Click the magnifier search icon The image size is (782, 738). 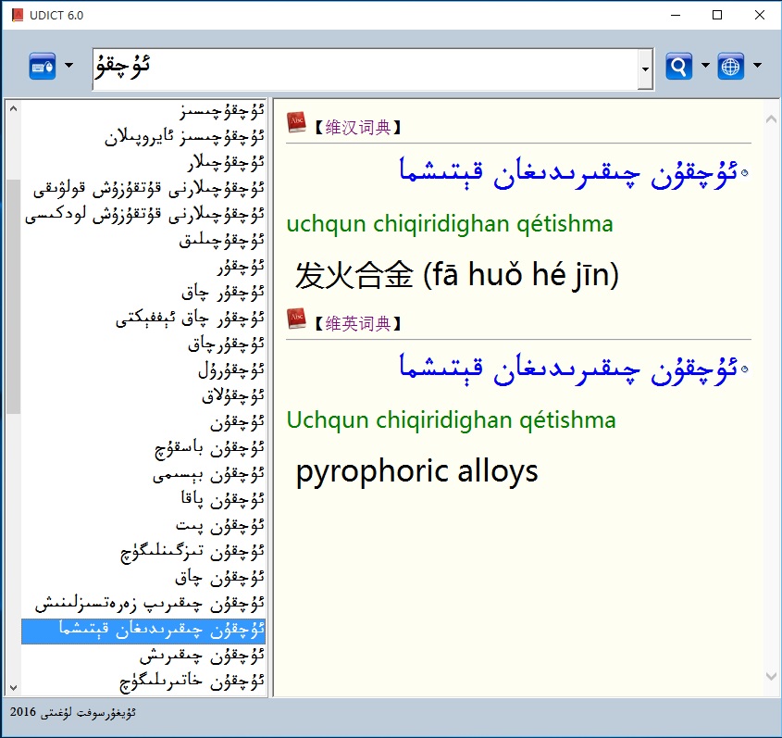click(x=678, y=67)
